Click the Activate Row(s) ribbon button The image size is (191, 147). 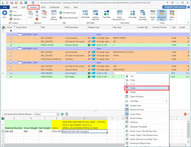(69, 13)
